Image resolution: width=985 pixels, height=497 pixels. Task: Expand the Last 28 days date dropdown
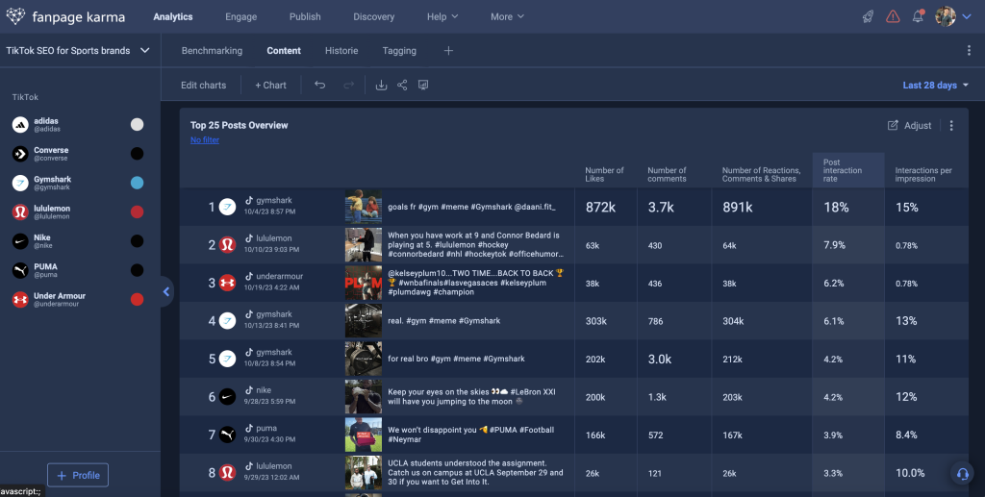tap(935, 86)
